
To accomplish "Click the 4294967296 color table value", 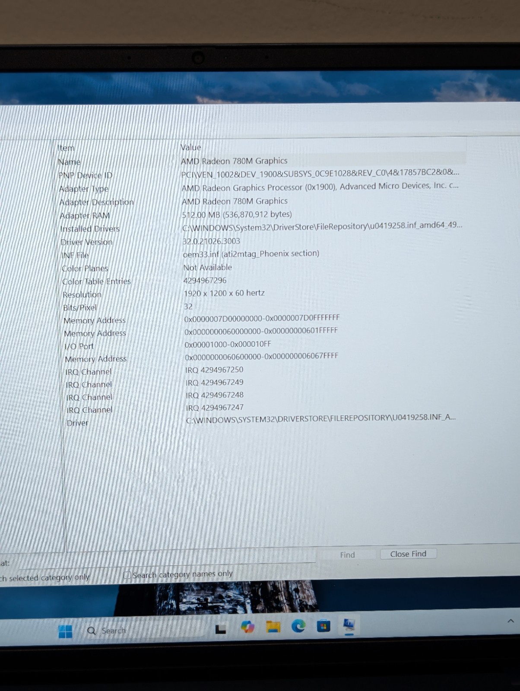I will 205,280.
